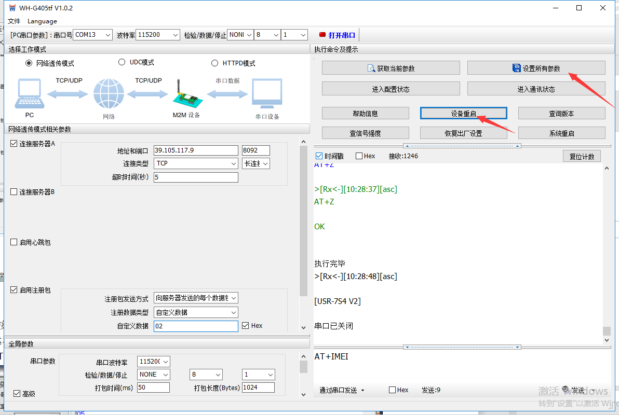Uncheck the 时间戳 timestamp checkbox
The height and width of the screenshot is (415, 619).
(319, 156)
